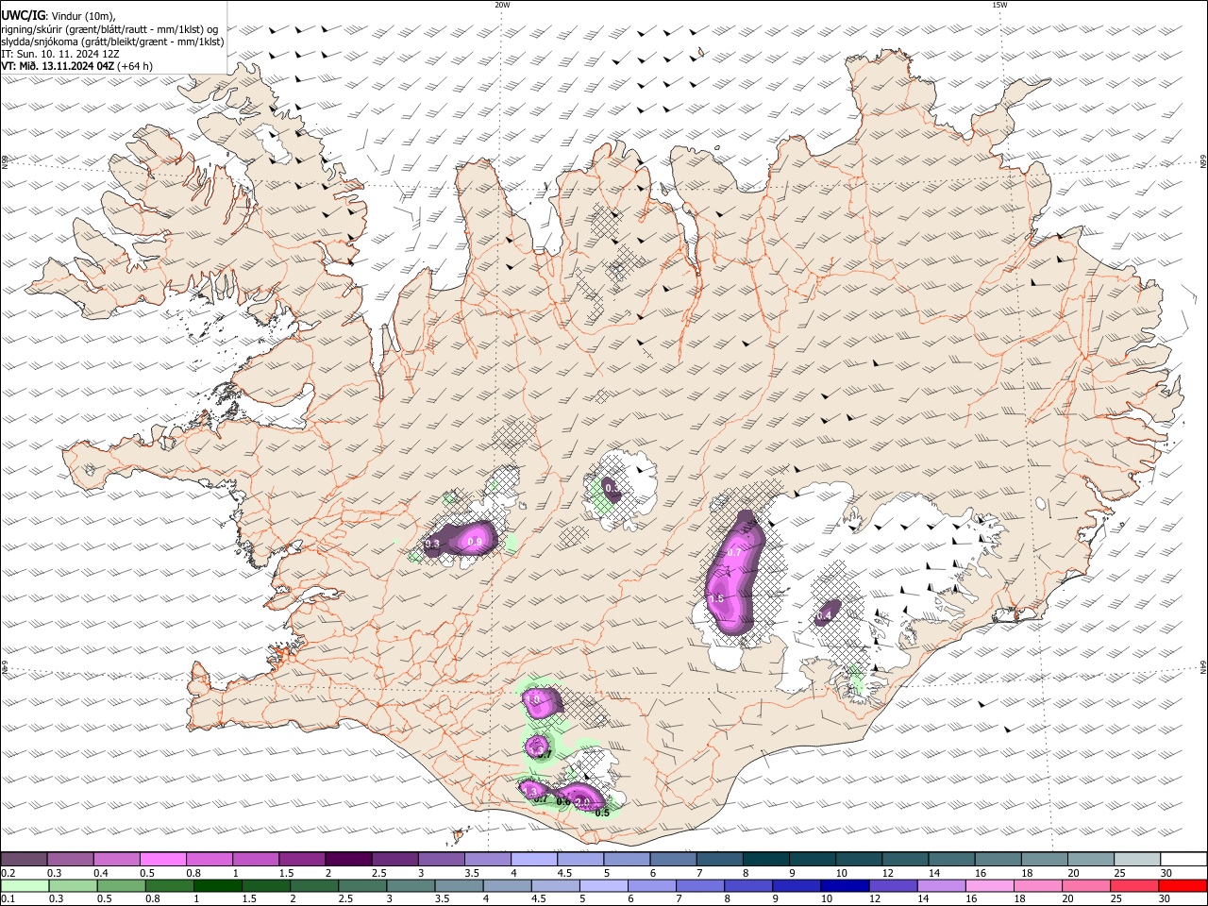Click the '20W' longitude label
The height and width of the screenshot is (906, 1208).
click(502, 5)
